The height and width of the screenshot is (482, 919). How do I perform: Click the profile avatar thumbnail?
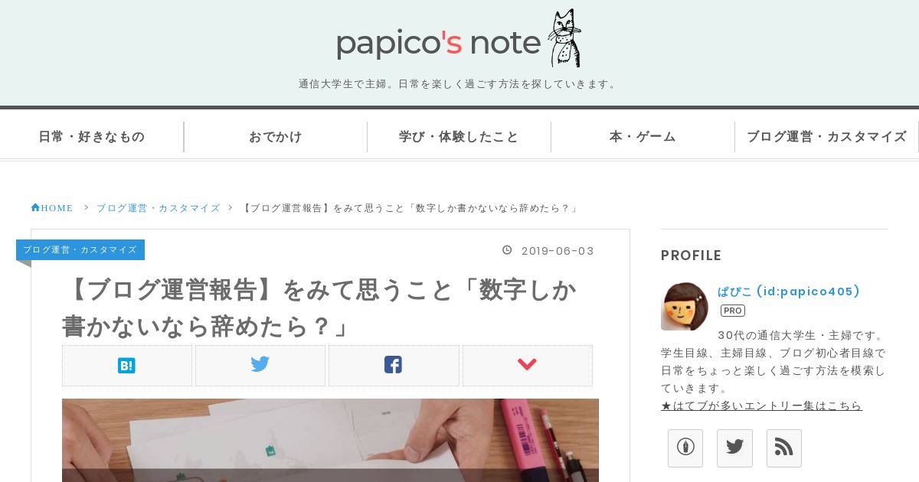click(x=685, y=306)
